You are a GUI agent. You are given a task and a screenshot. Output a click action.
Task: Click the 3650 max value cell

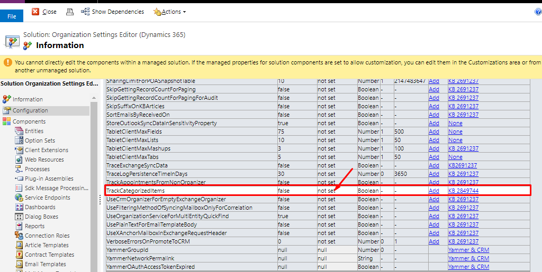410,174
